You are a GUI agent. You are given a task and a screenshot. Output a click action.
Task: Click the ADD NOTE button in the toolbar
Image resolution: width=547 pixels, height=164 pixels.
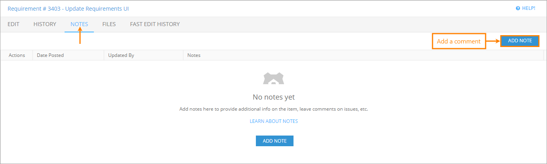520,41
